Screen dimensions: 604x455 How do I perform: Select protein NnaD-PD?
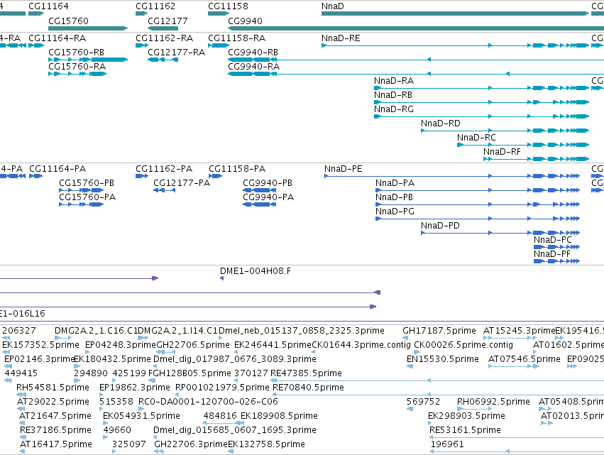click(500, 233)
